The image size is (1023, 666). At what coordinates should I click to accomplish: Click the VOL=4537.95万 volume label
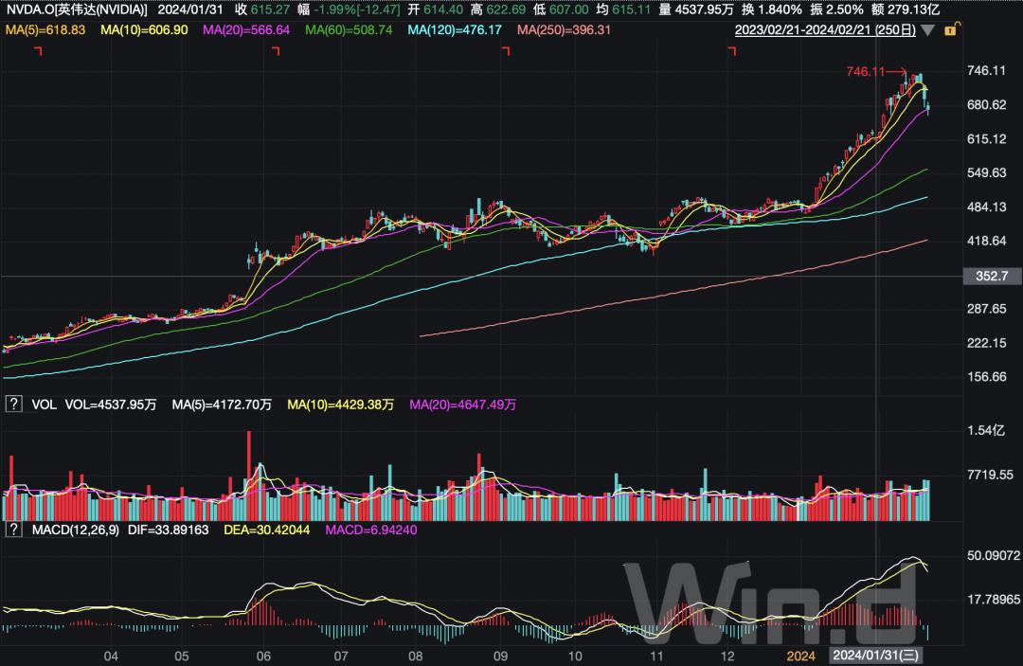(x=111, y=405)
